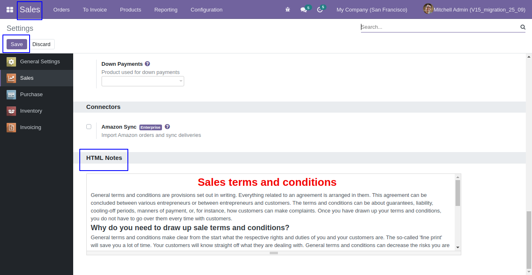Click the Inventory box icon in sidebar

point(11,111)
